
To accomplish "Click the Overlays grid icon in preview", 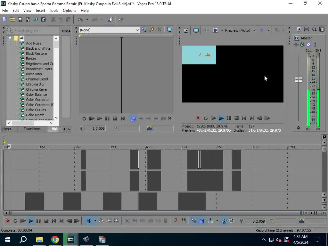I will pyautogui.click(x=261, y=30).
